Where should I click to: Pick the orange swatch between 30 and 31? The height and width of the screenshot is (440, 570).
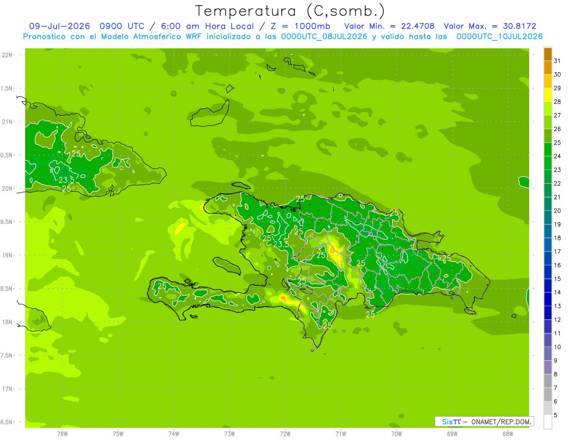click(548, 67)
